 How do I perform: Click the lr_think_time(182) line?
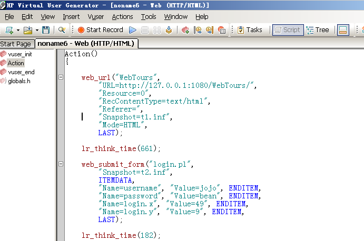coord(121,235)
